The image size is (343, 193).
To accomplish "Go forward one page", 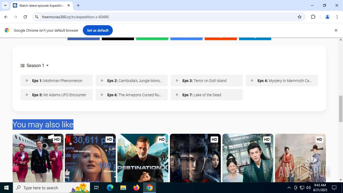I will (x=16, y=17).
